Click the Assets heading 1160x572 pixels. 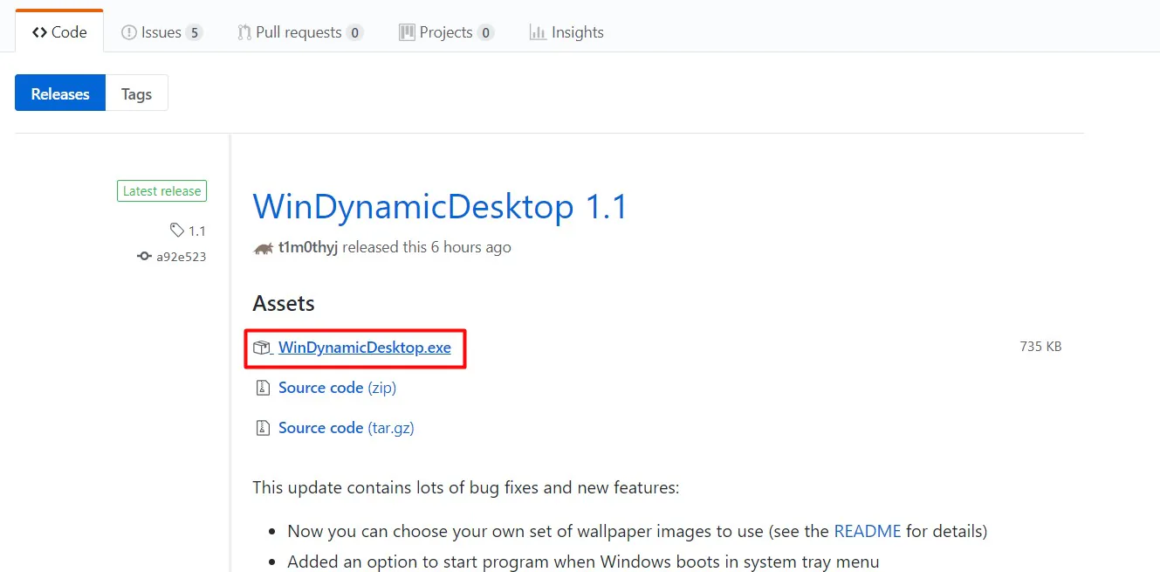(284, 304)
